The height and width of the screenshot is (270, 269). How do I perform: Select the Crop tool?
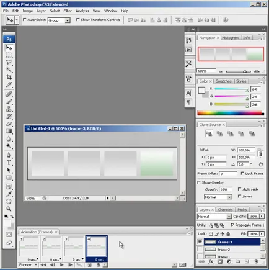tap(9, 77)
